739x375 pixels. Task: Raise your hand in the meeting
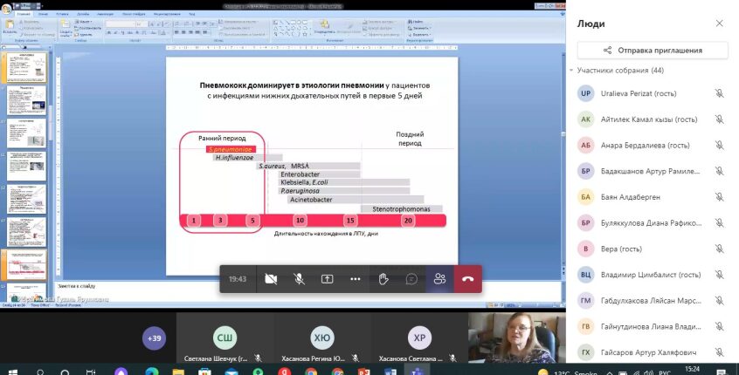pos(383,279)
